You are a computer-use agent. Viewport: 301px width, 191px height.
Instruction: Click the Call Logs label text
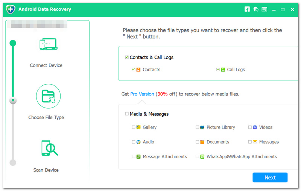coord(236,70)
